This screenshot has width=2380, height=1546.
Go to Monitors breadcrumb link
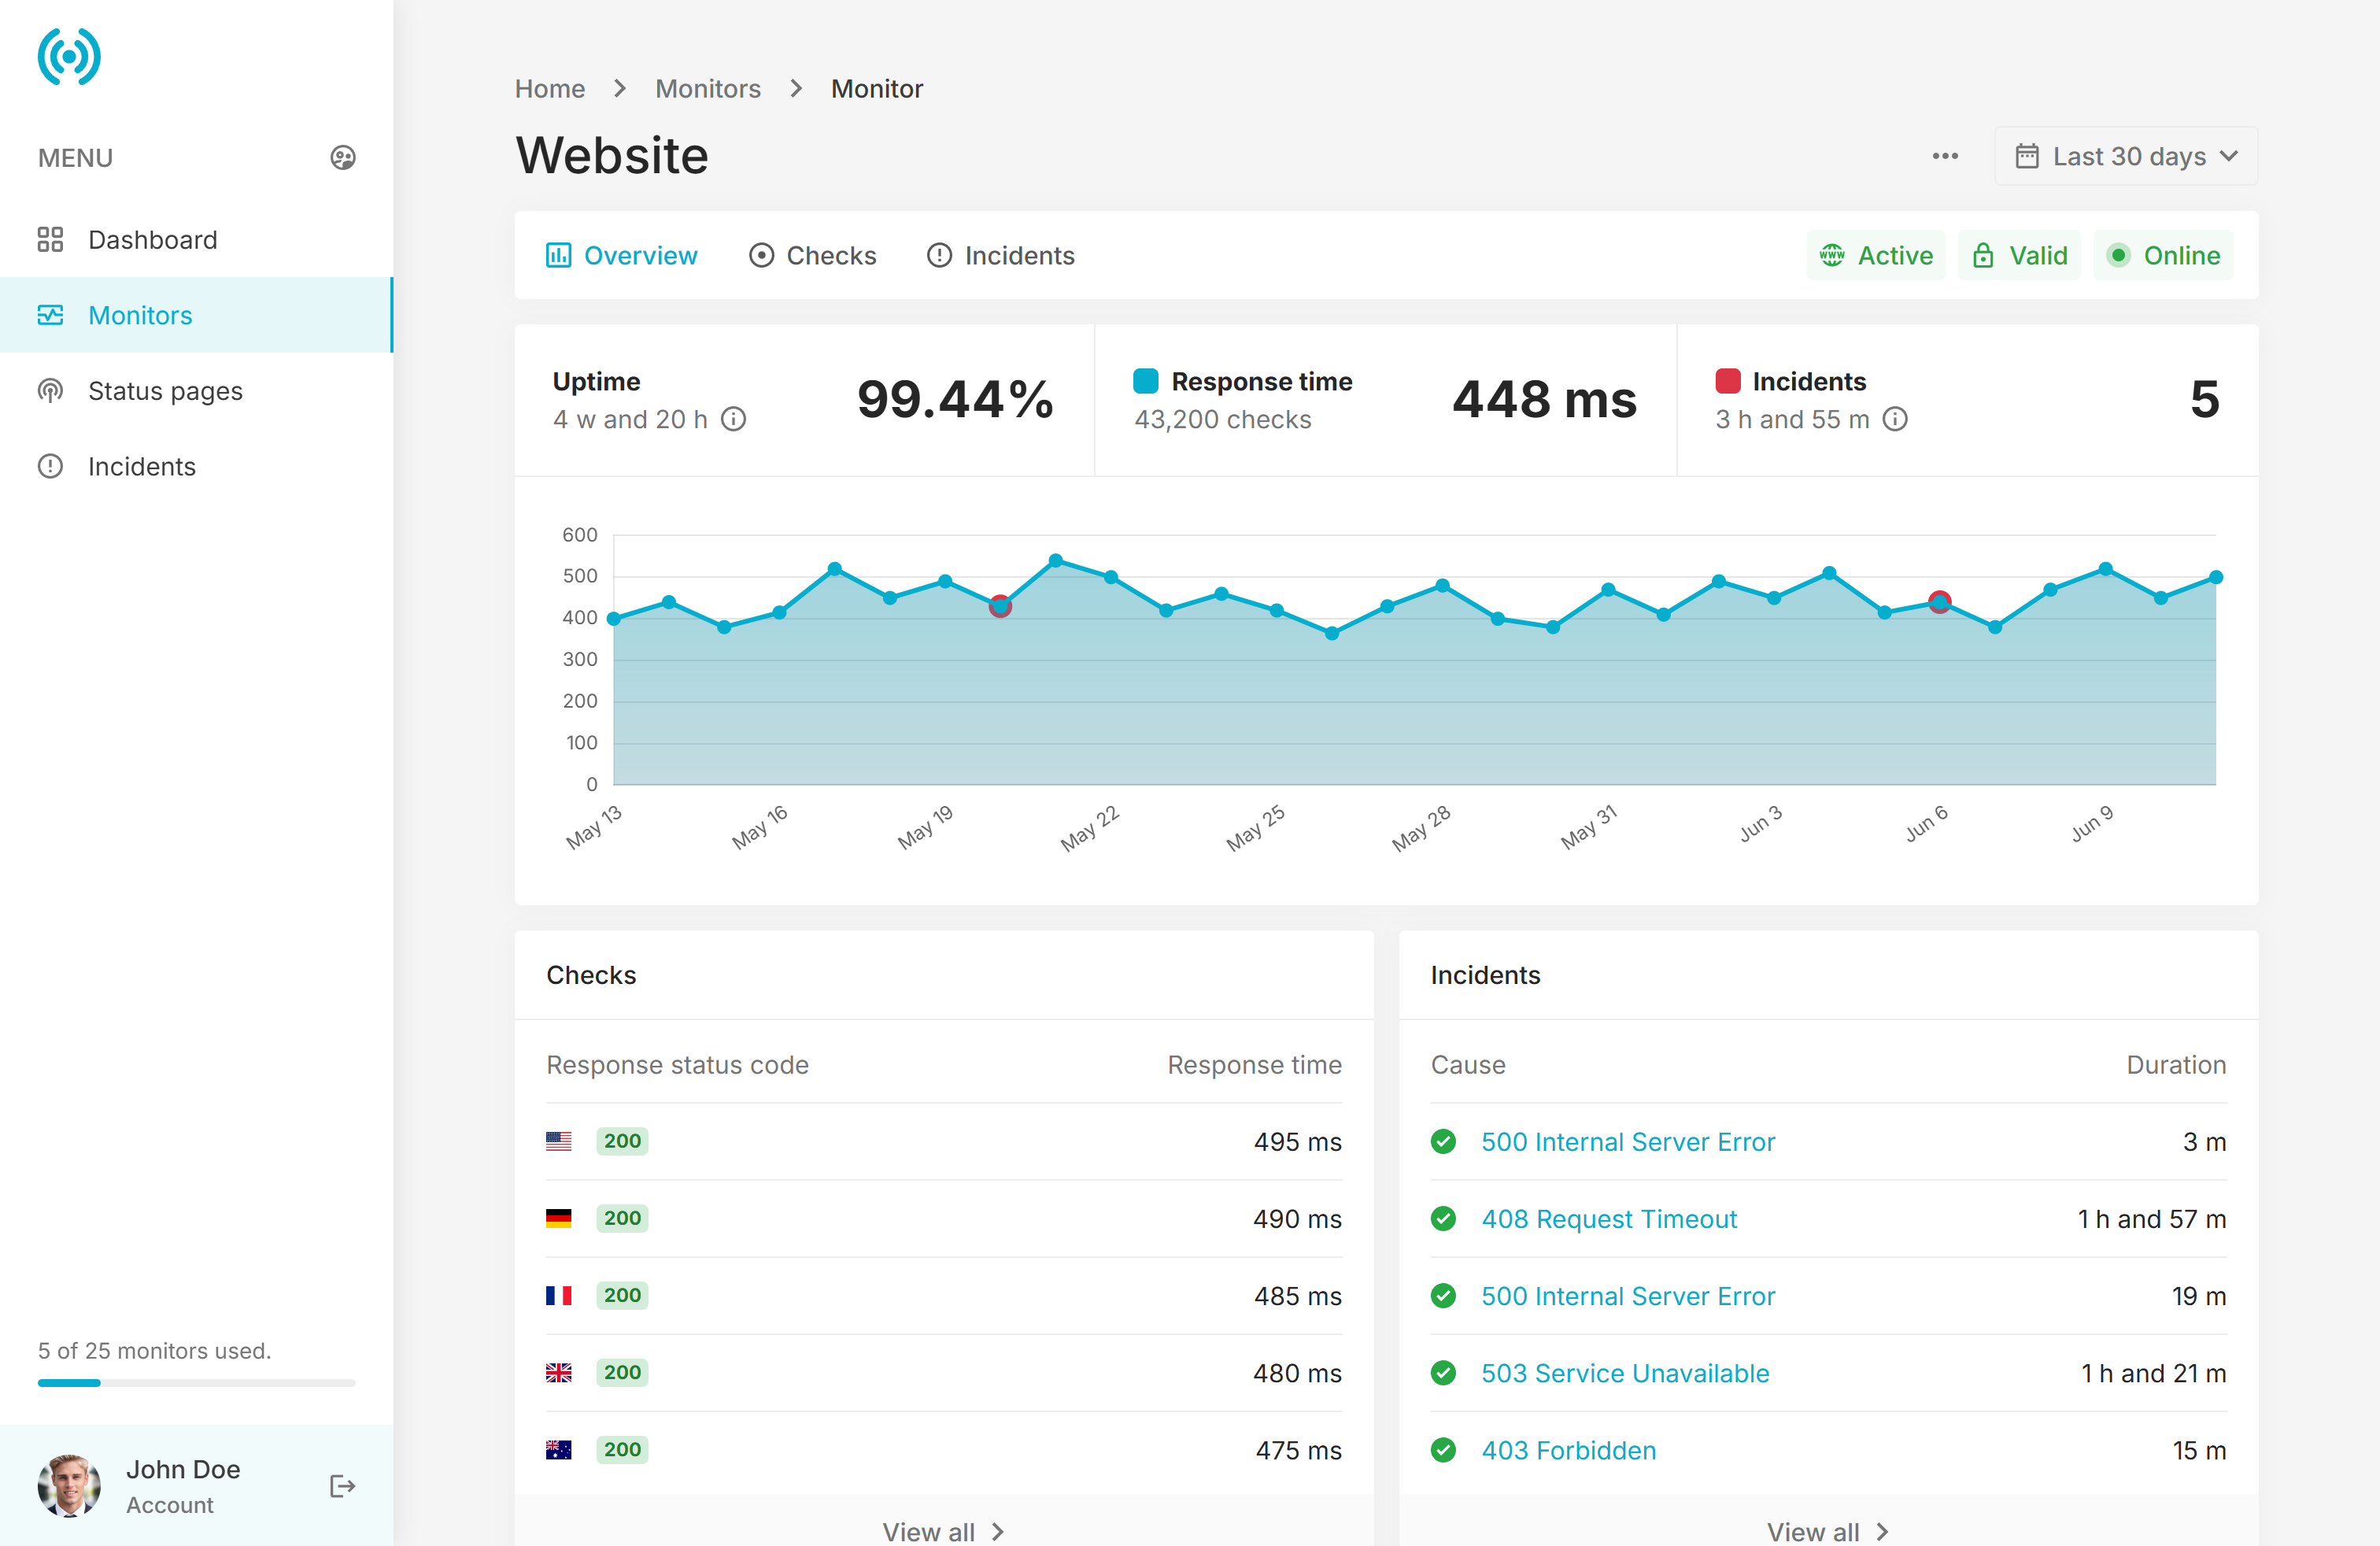tap(707, 89)
